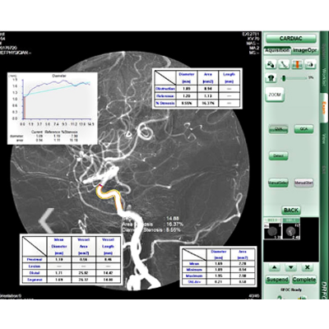The image size is (329, 329).
Task: Toggle the ZOOM button
Action: pyautogui.click(x=275, y=95)
